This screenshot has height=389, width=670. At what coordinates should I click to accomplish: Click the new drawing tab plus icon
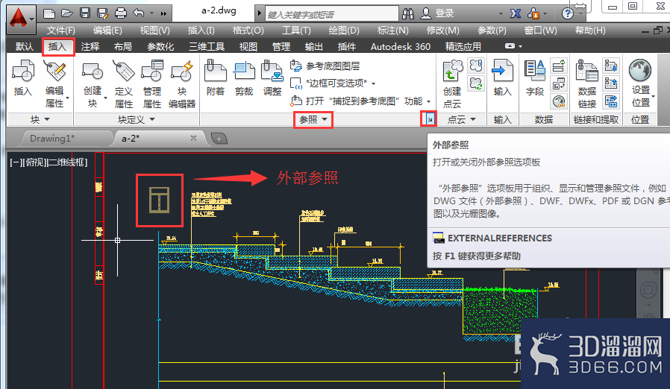point(219,139)
